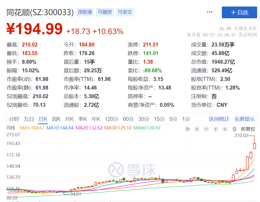Click the 区间统计 link
Viewport: 260px width, 202px height.
pos(219,119)
